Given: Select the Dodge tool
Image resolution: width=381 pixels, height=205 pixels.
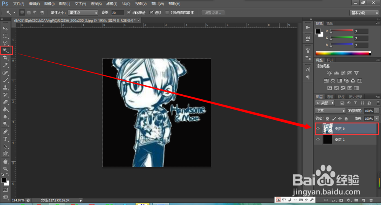Looking at the screenshot, I should tap(5, 124).
